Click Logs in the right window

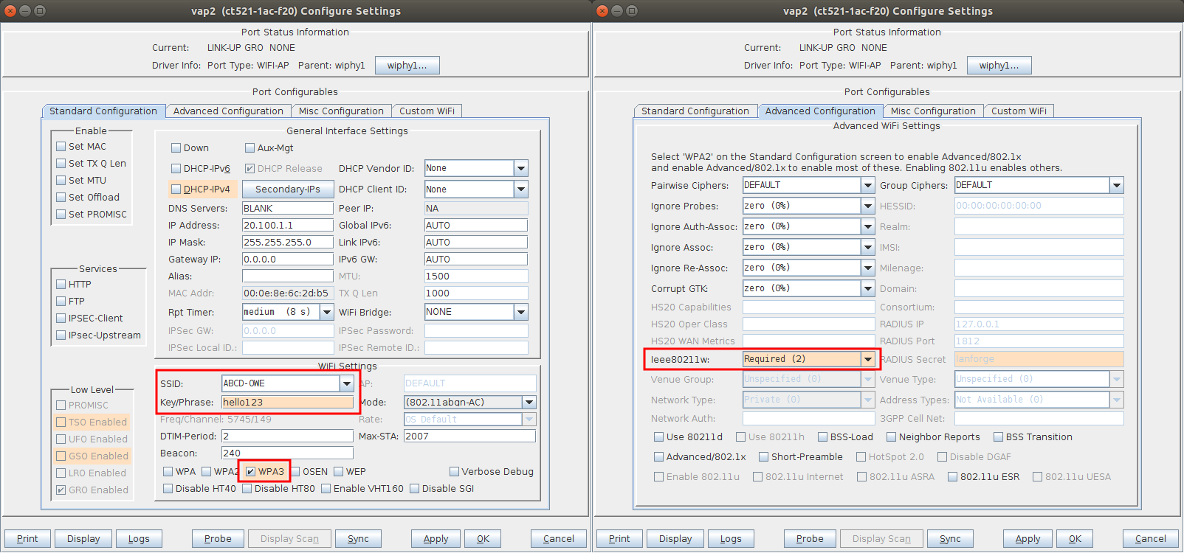pyautogui.click(x=731, y=539)
